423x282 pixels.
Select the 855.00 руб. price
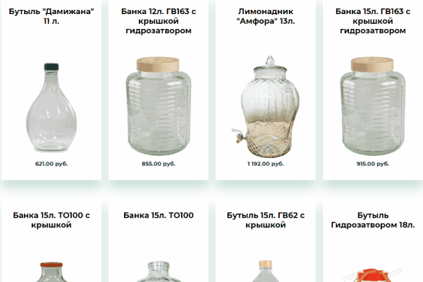159,164
